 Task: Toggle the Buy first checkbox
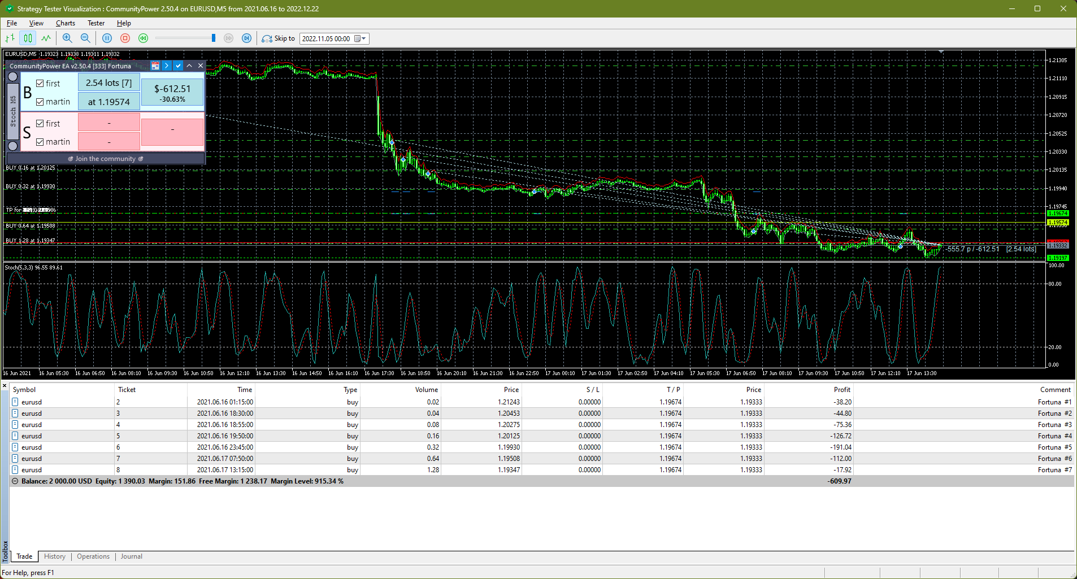point(40,84)
